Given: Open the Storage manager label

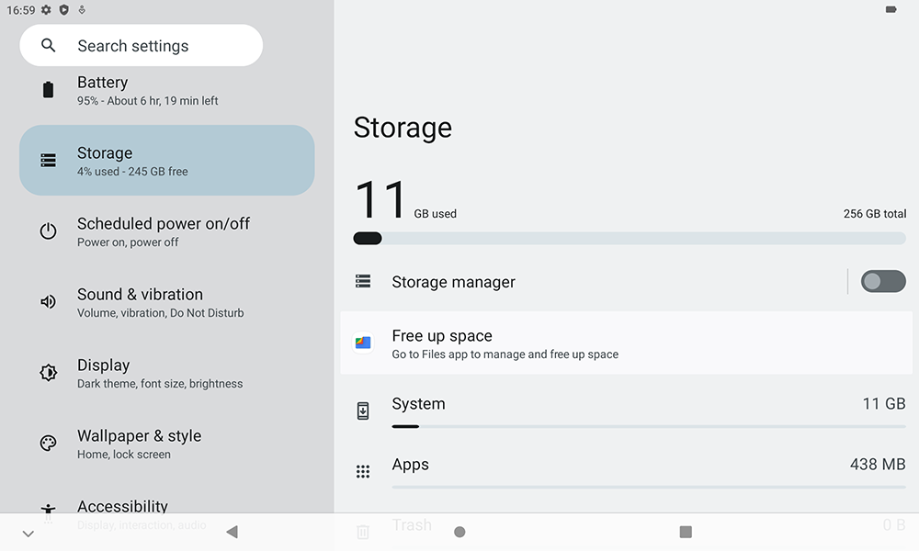Looking at the screenshot, I should 453,282.
